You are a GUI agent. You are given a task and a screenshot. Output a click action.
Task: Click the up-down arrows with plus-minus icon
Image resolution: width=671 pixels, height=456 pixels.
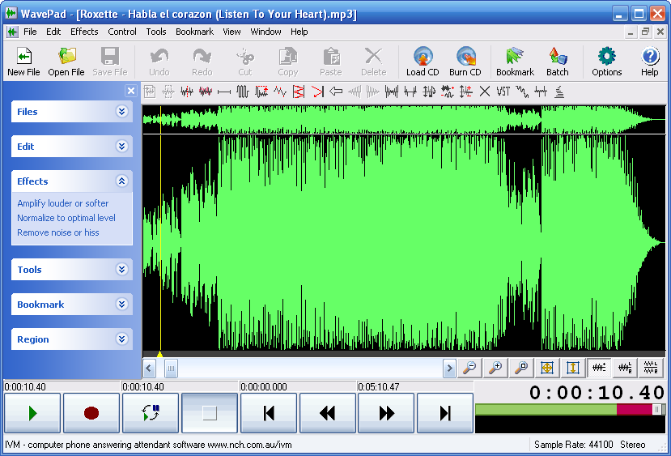(x=466, y=92)
